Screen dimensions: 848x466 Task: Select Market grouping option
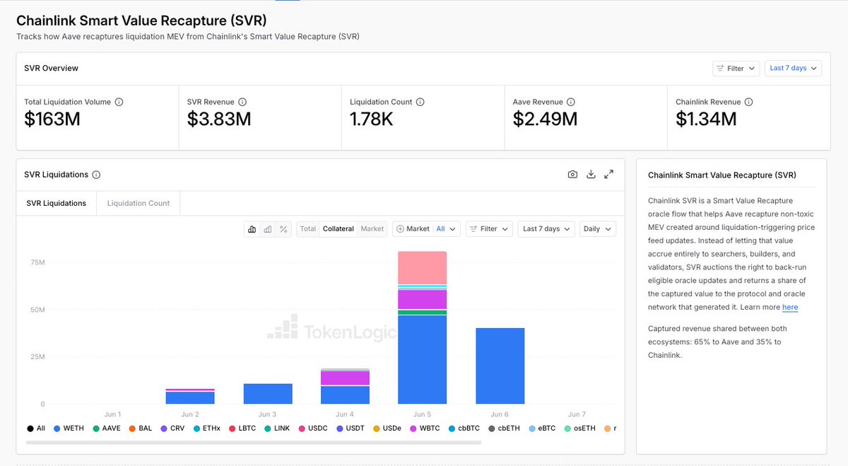372,228
